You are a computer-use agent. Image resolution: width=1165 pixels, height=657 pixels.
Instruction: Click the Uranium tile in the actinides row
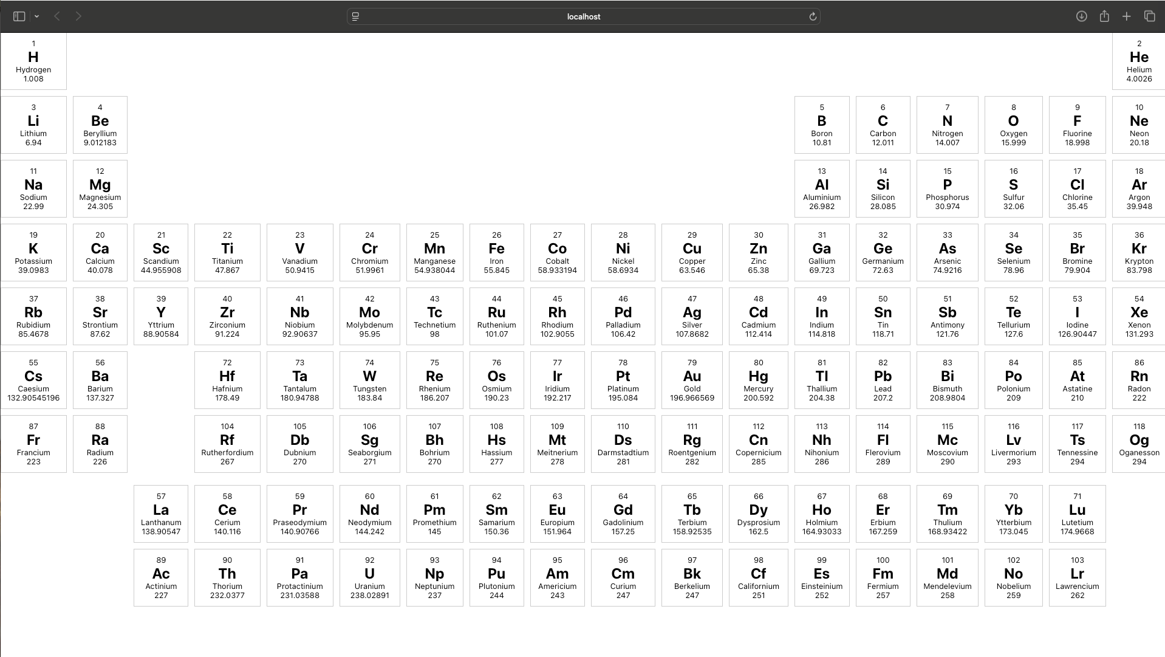coord(369,577)
